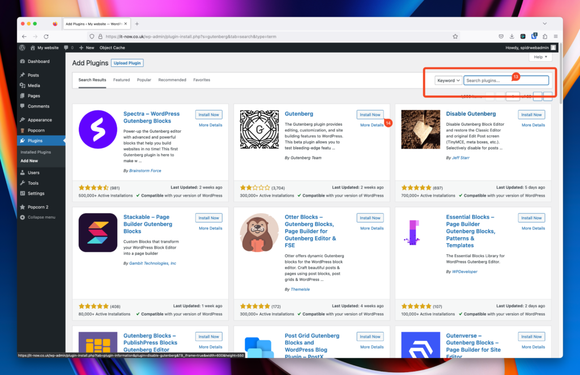Open Object Cache in admin bar
The height and width of the screenshot is (375, 580).
tap(112, 48)
